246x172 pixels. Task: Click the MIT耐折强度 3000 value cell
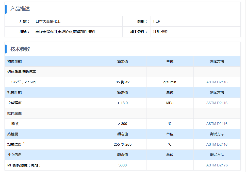tap(123, 165)
